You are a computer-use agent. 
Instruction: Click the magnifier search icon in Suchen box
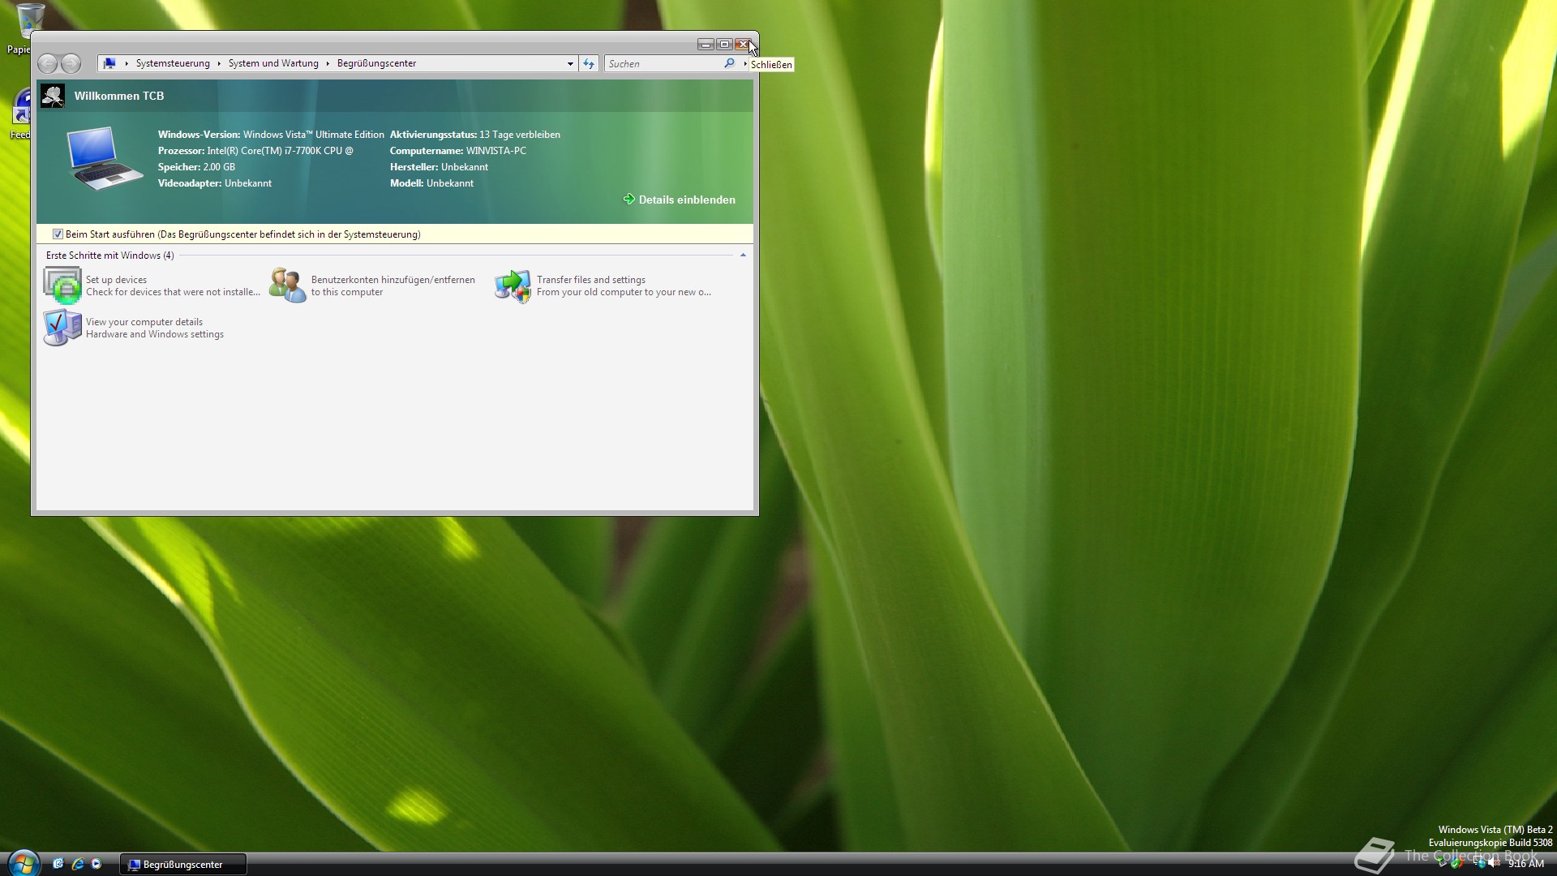pyautogui.click(x=729, y=63)
